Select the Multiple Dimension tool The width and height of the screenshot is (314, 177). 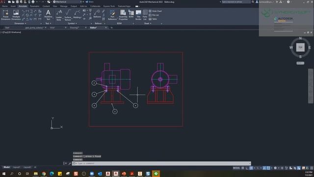pyautogui.click(x=16, y=15)
